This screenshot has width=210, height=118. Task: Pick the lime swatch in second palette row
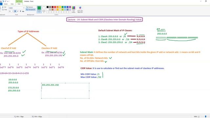click(63, 10)
